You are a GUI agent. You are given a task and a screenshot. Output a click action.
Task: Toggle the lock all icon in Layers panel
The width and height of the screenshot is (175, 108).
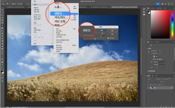point(160,85)
